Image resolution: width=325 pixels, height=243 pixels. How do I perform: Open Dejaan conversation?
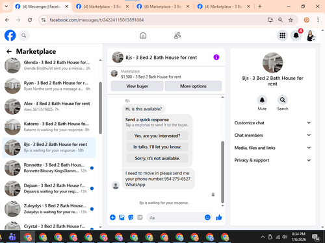tap(49, 189)
